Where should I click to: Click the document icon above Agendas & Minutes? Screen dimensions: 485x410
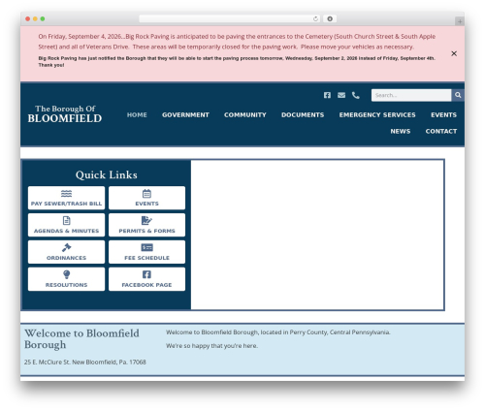pos(66,221)
